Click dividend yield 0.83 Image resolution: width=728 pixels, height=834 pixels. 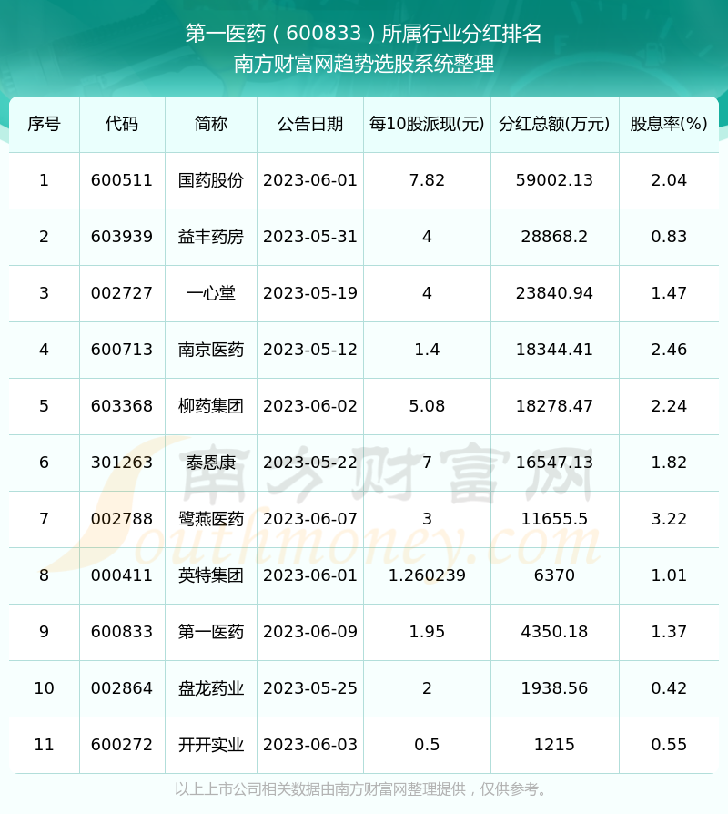[x=669, y=237]
